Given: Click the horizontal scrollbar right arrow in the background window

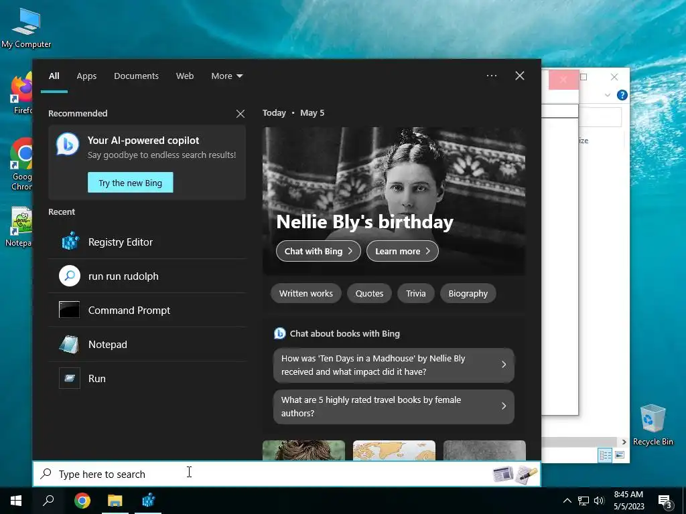Looking at the screenshot, I should [624, 442].
